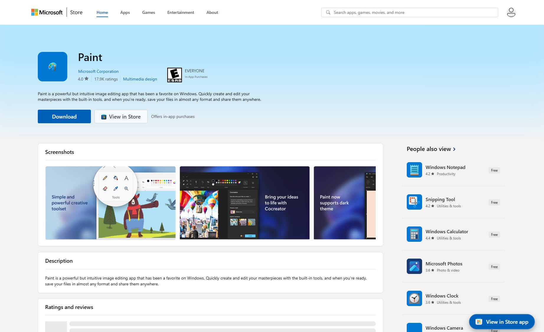Click floating View in Store app button

[x=502, y=322]
